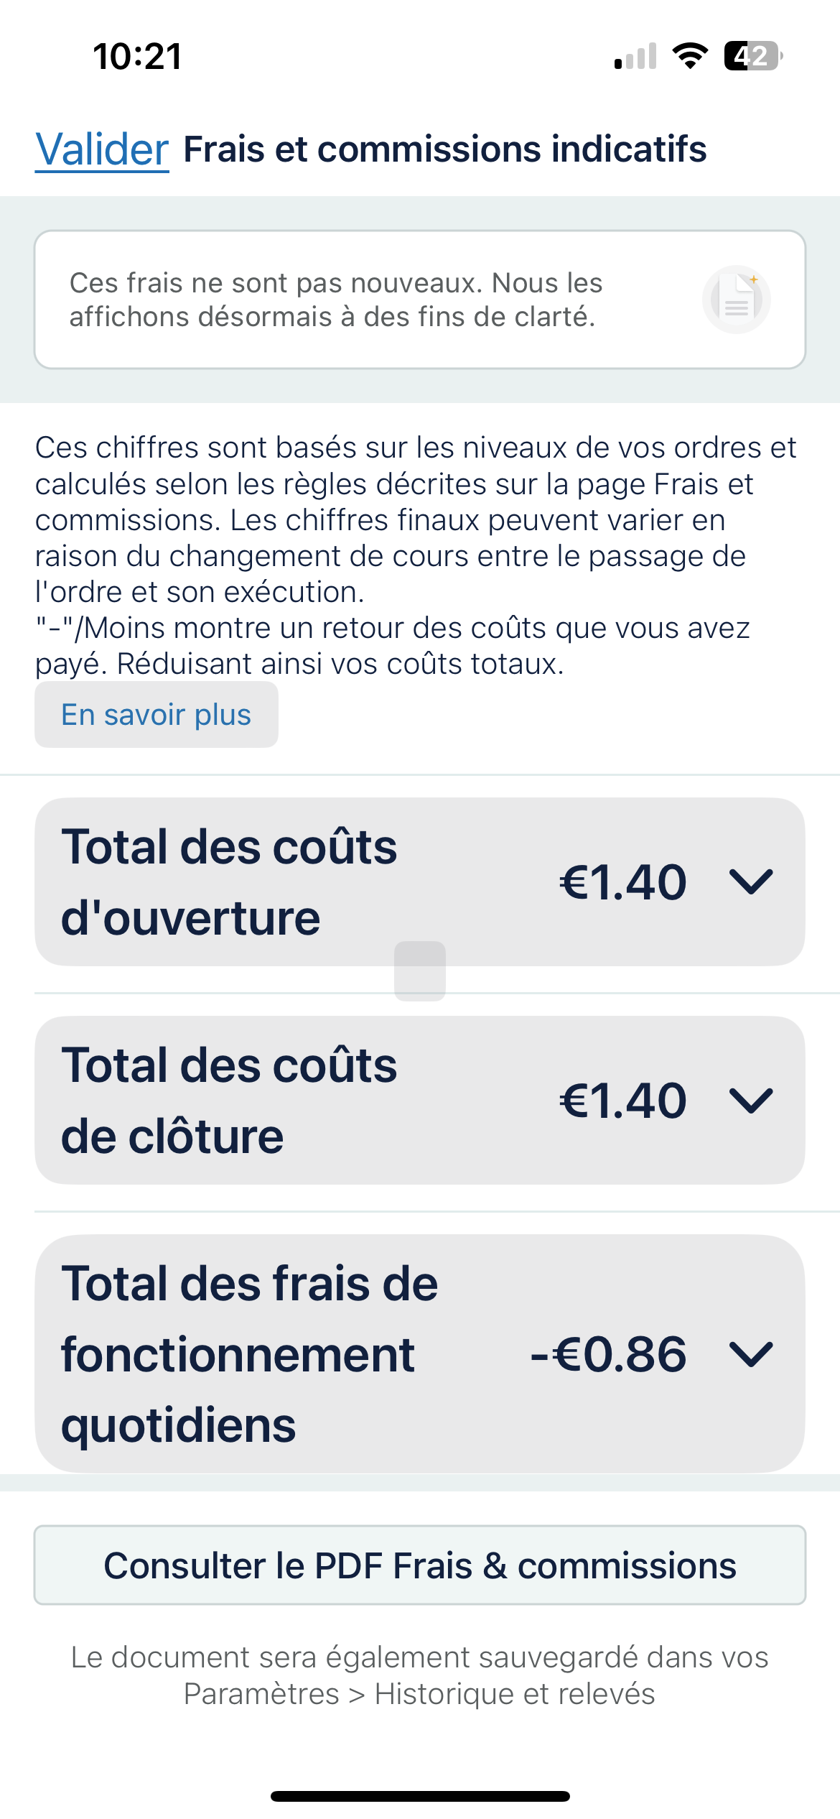
Task: Tap the €1.40 closing costs amount
Action: [x=622, y=1100]
